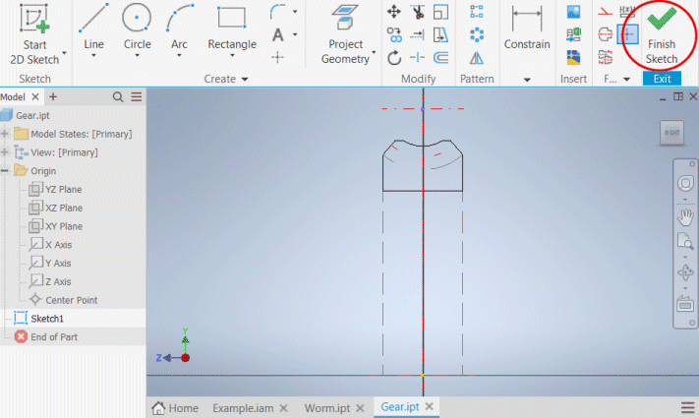Select the Fillet tool
699x418 pixels.
point(277,12)
